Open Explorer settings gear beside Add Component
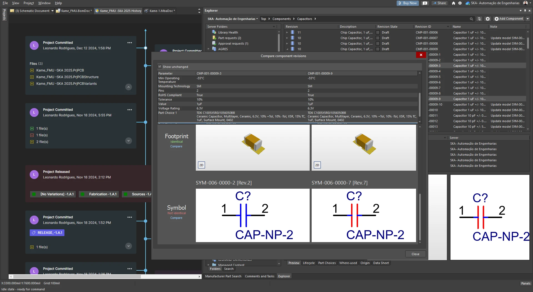533x292 pixels. pyautogui.click(x=488, y=19)
